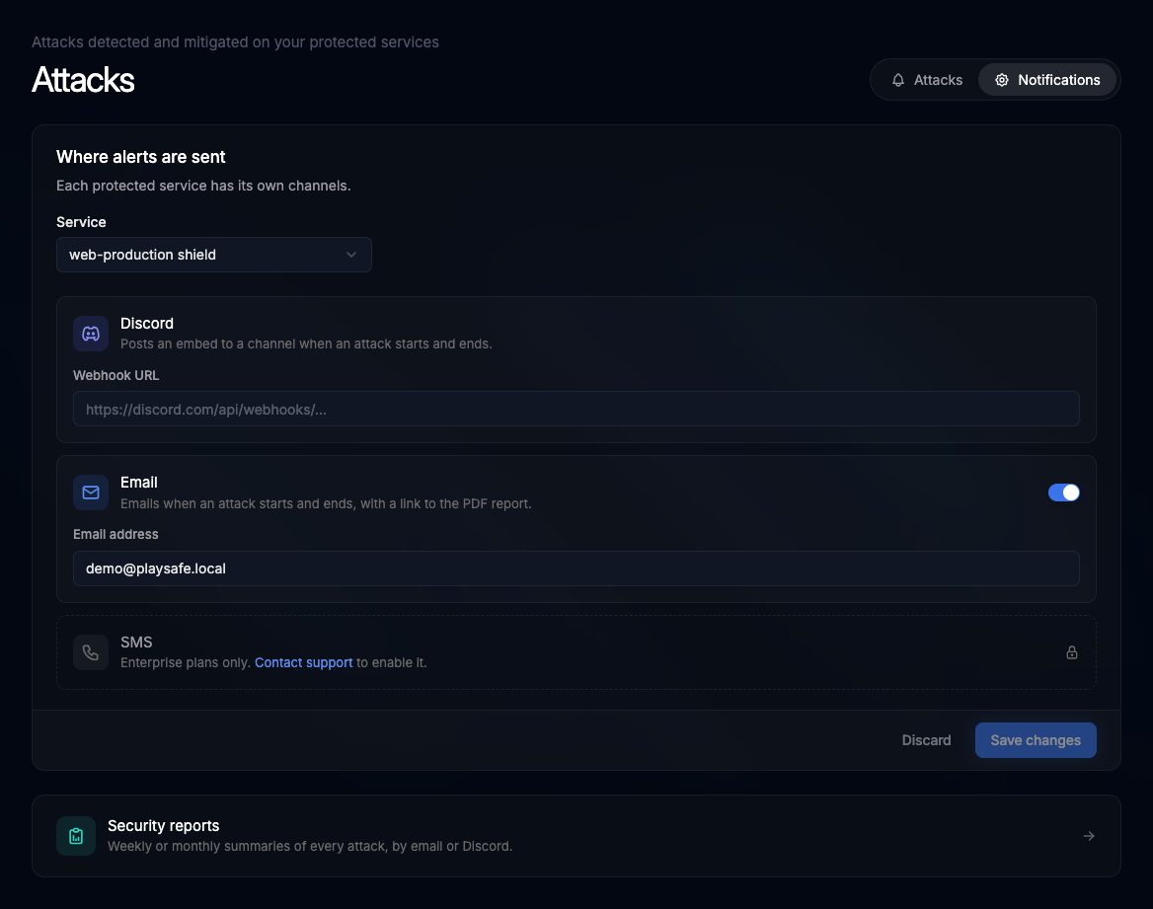This screenshot has width=1153, height=909.
Task: Open the Notifications tab
Action: tap(1047, 80)
